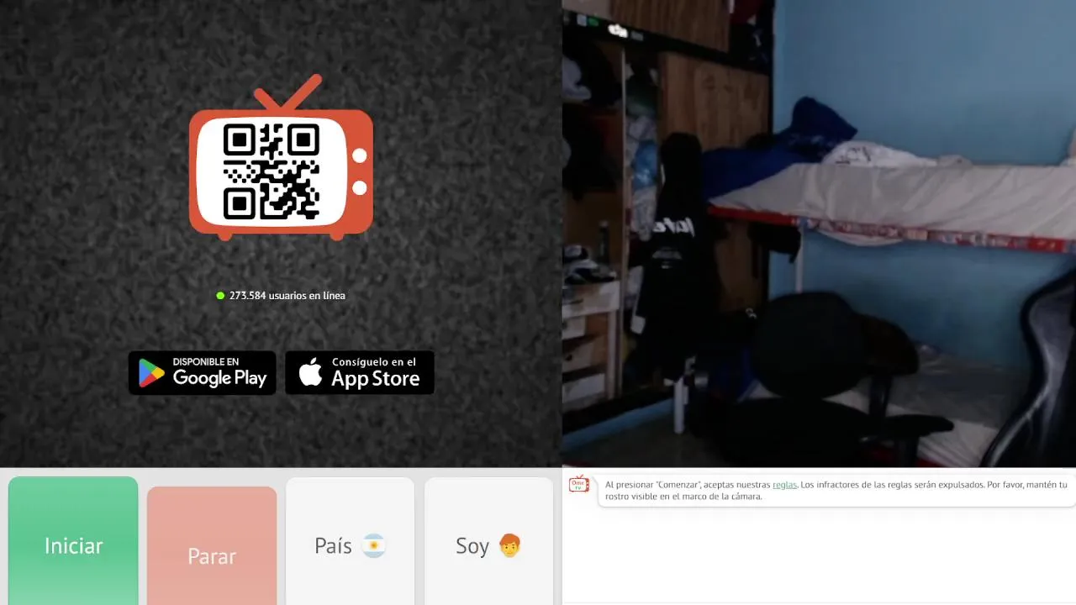Click the chat message area below the notice
The image size is (1076, 605).
(x=819, y=555)
